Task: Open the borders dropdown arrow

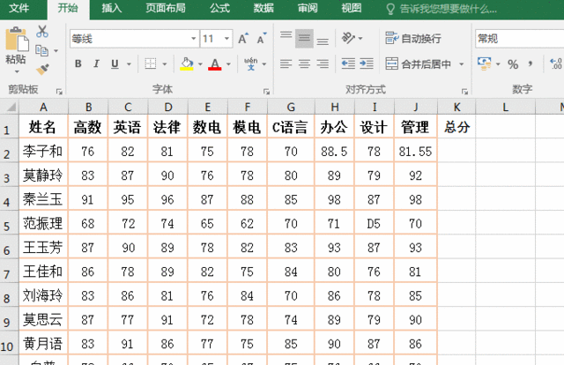Action: (x=165, y=64)
